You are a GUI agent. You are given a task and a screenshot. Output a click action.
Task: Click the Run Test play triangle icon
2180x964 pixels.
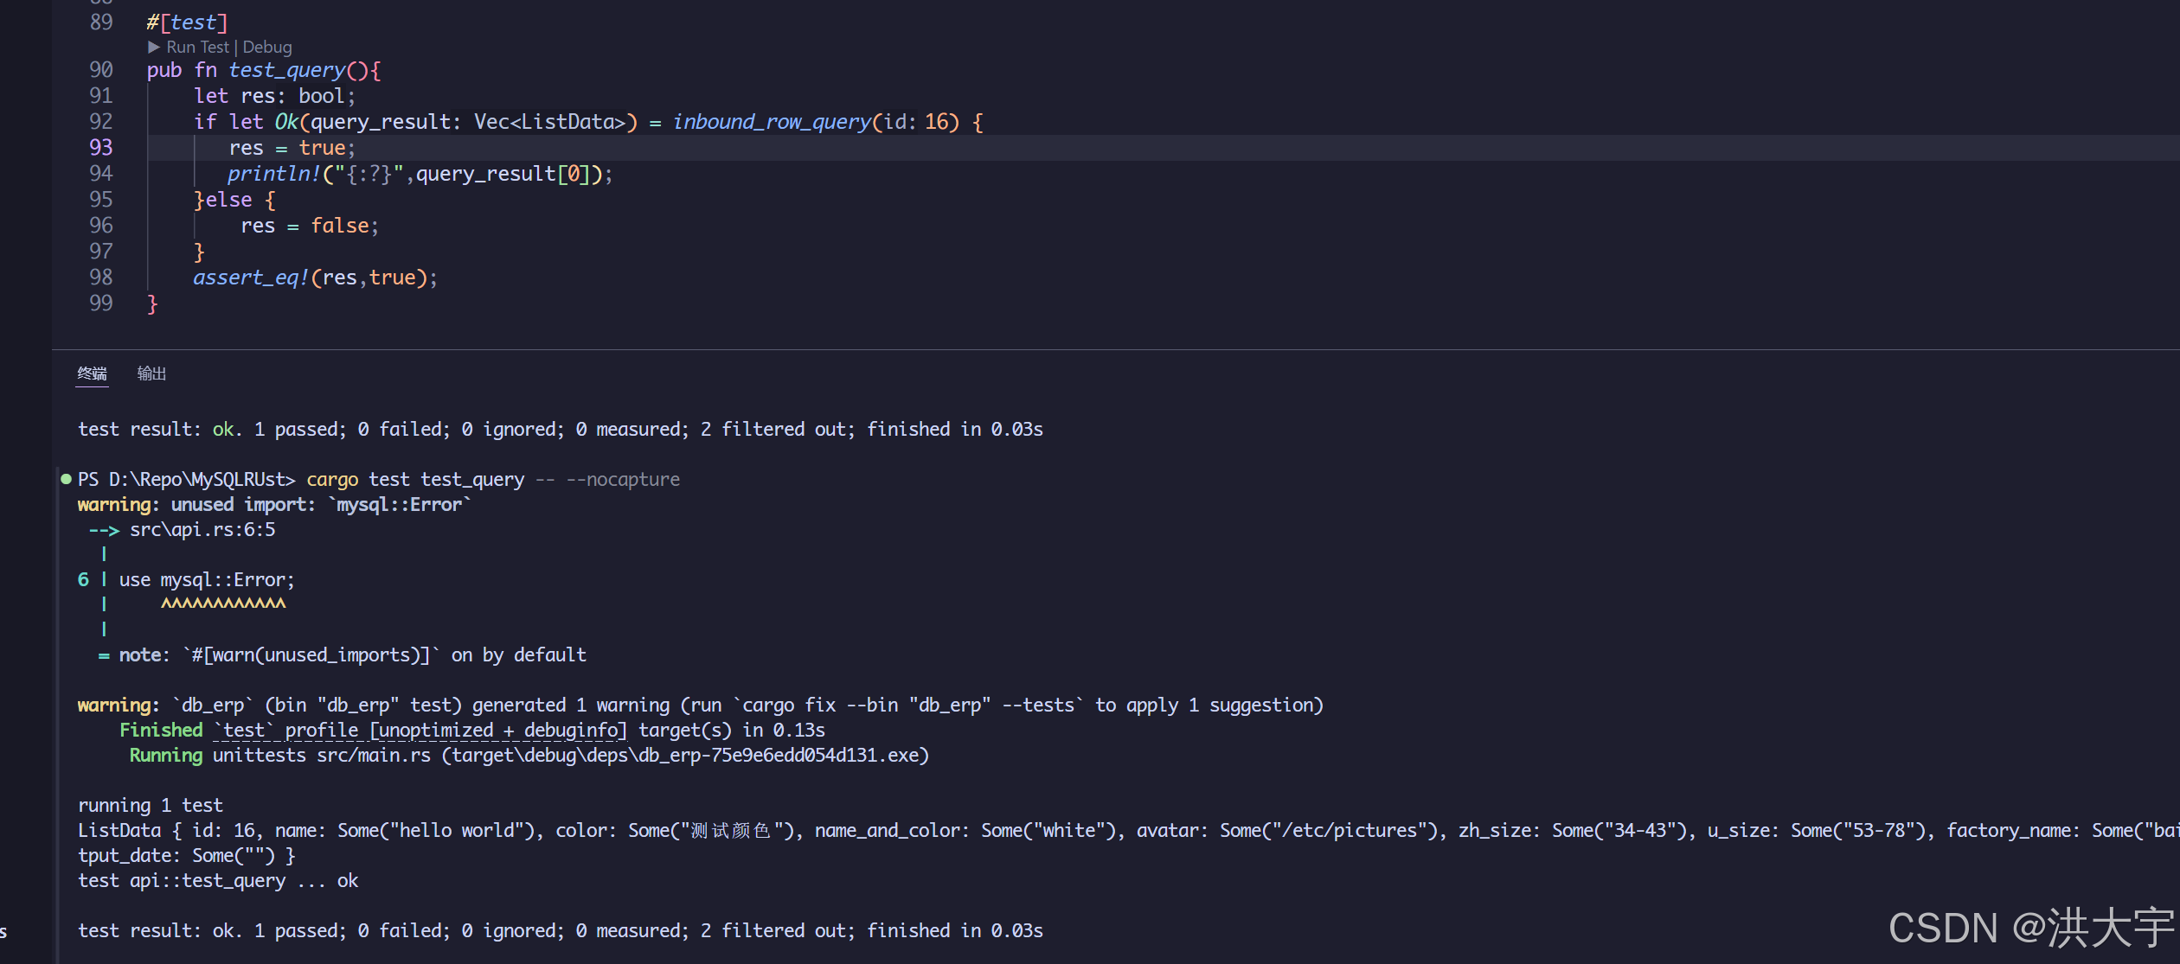click(x=154, y=48)
